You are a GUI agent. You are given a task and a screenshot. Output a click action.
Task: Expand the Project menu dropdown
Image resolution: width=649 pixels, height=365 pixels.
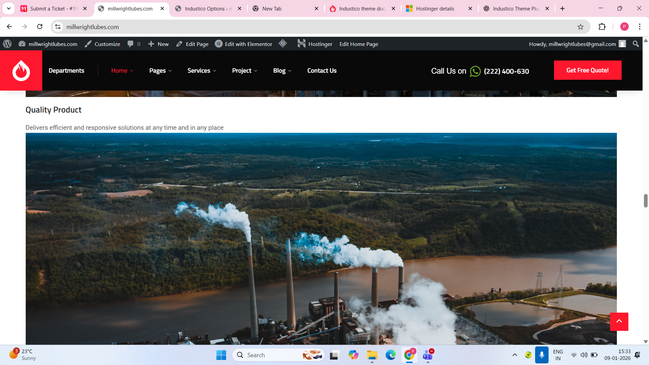245,71
